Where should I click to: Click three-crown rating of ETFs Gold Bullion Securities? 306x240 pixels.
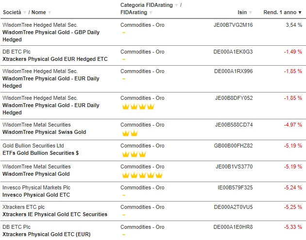[x=134, y=154]
